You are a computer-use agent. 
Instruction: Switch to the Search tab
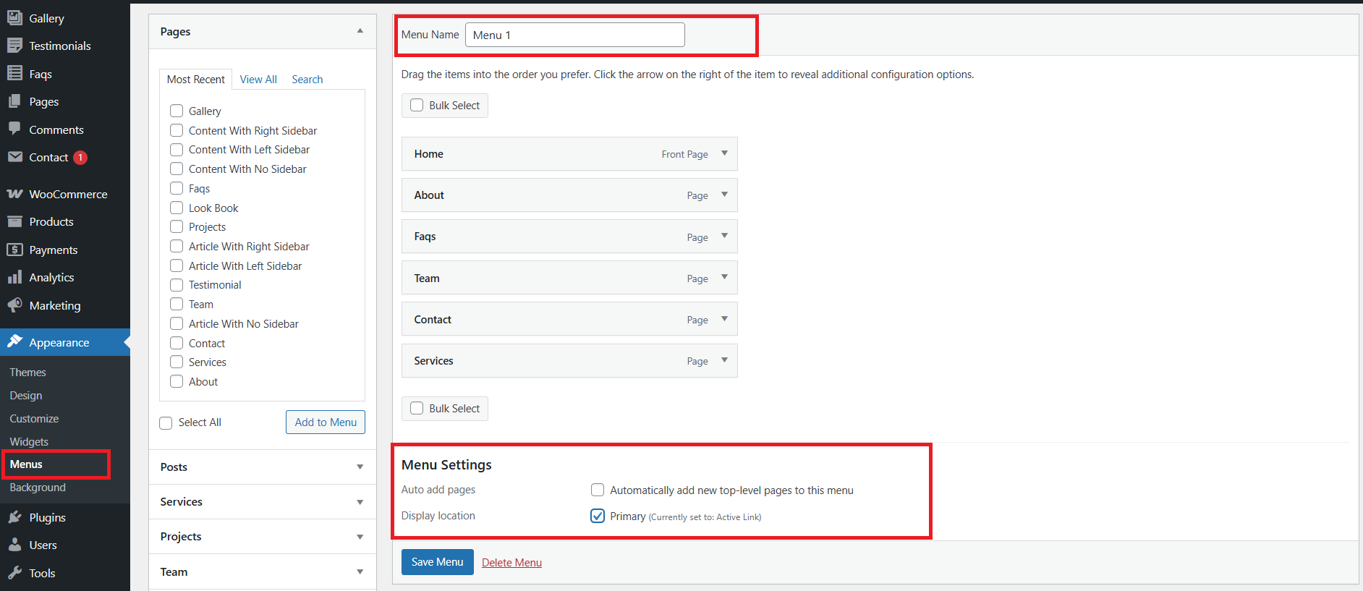307,80
